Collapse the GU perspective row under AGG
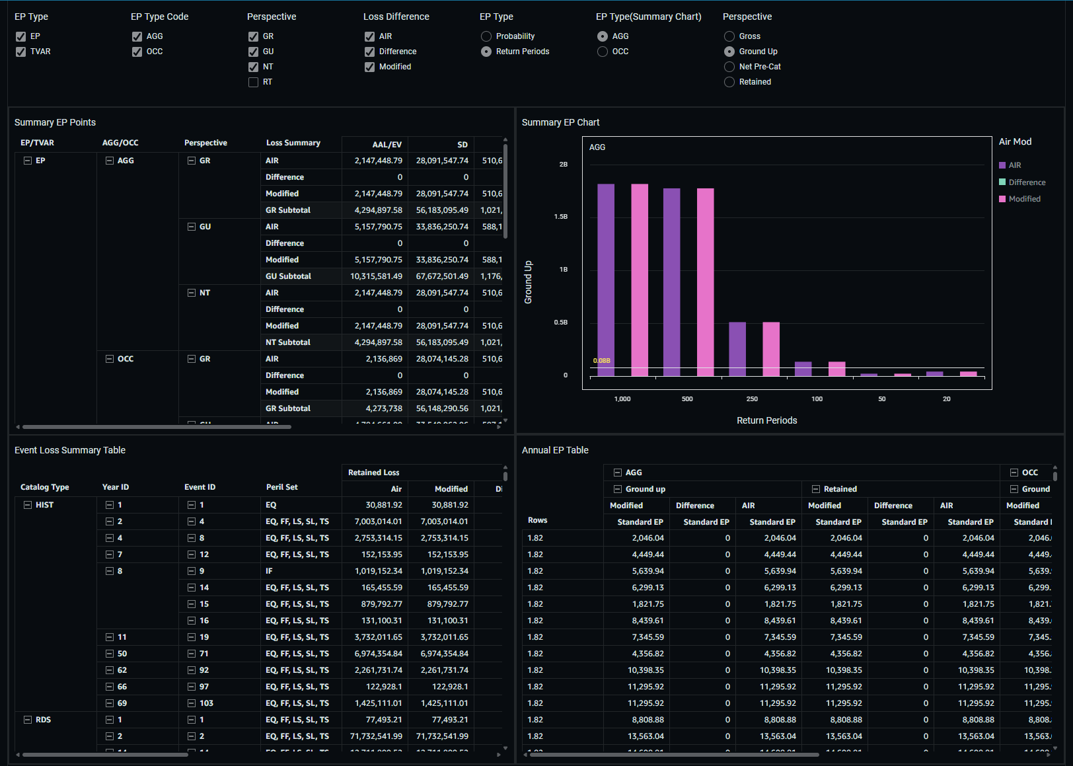The image size is (1073, 766). (192, 227)
